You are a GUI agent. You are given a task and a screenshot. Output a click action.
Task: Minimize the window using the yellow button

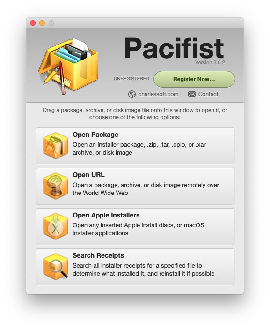(x=42, y=23)
